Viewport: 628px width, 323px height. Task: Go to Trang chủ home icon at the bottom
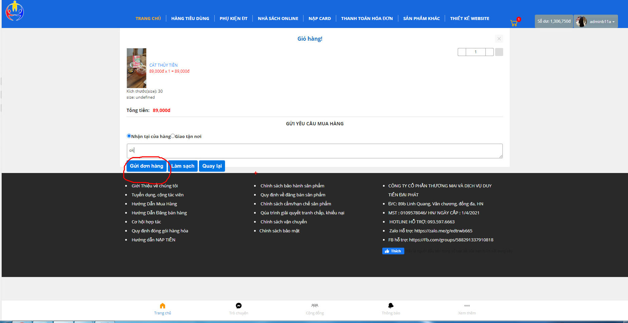pyautogui.click(x=163, y=306)
